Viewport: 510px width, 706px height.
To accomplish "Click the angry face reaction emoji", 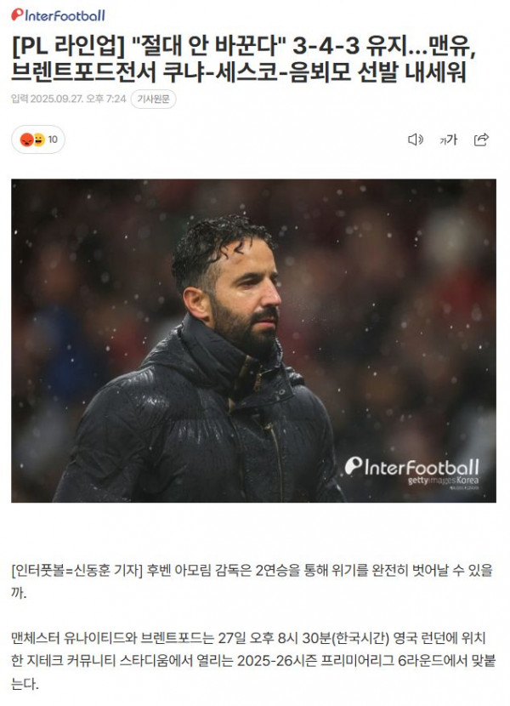I will [x=27, y=139].
